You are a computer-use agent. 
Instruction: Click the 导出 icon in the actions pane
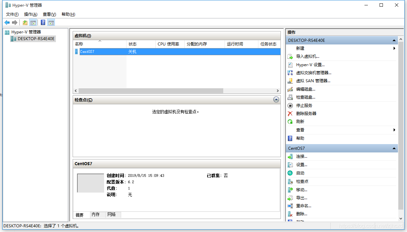[x=290, y=198]
